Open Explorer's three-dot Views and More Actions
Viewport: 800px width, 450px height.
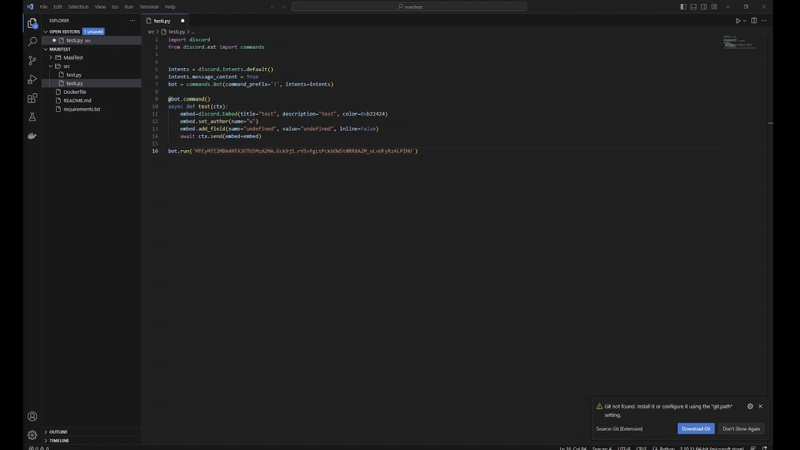132,21
